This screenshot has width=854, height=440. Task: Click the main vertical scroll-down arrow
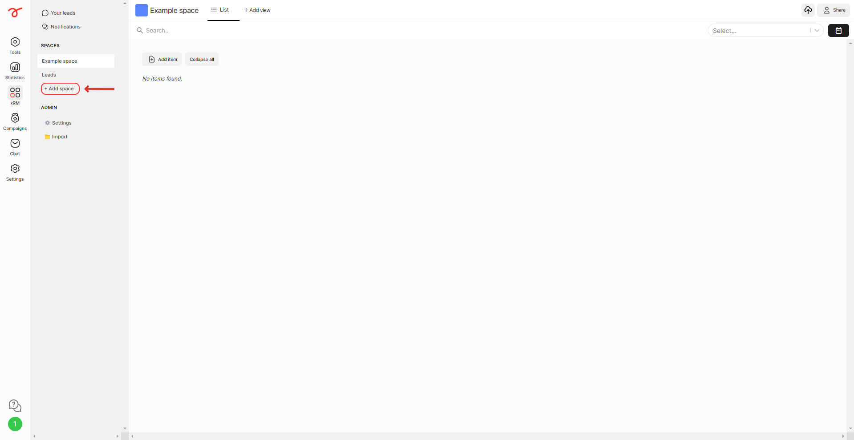click(850, 428)
